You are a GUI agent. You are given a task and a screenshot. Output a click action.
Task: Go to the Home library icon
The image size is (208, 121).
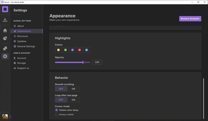[5, 31]
